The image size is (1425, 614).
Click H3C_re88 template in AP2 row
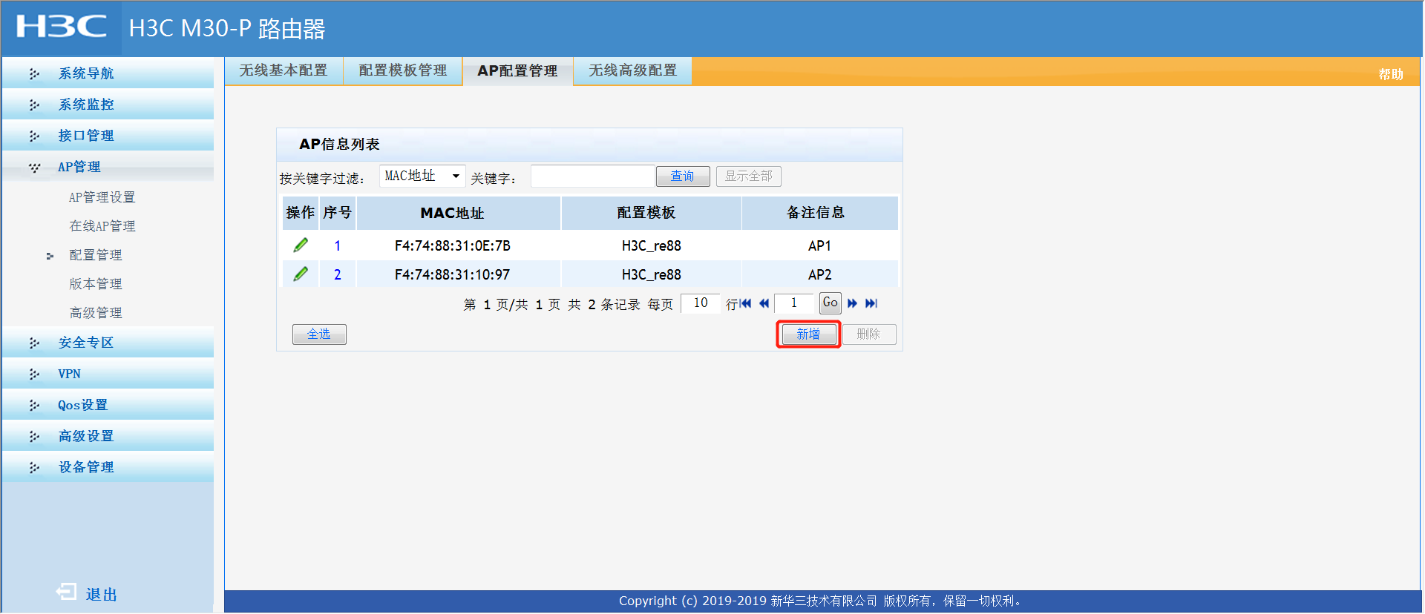click(652, 274)
